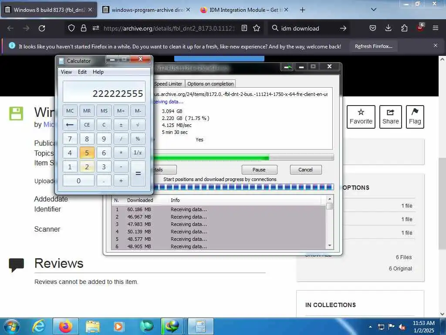
Task: Click calculator CE key
Action: (x=87, y=125)
